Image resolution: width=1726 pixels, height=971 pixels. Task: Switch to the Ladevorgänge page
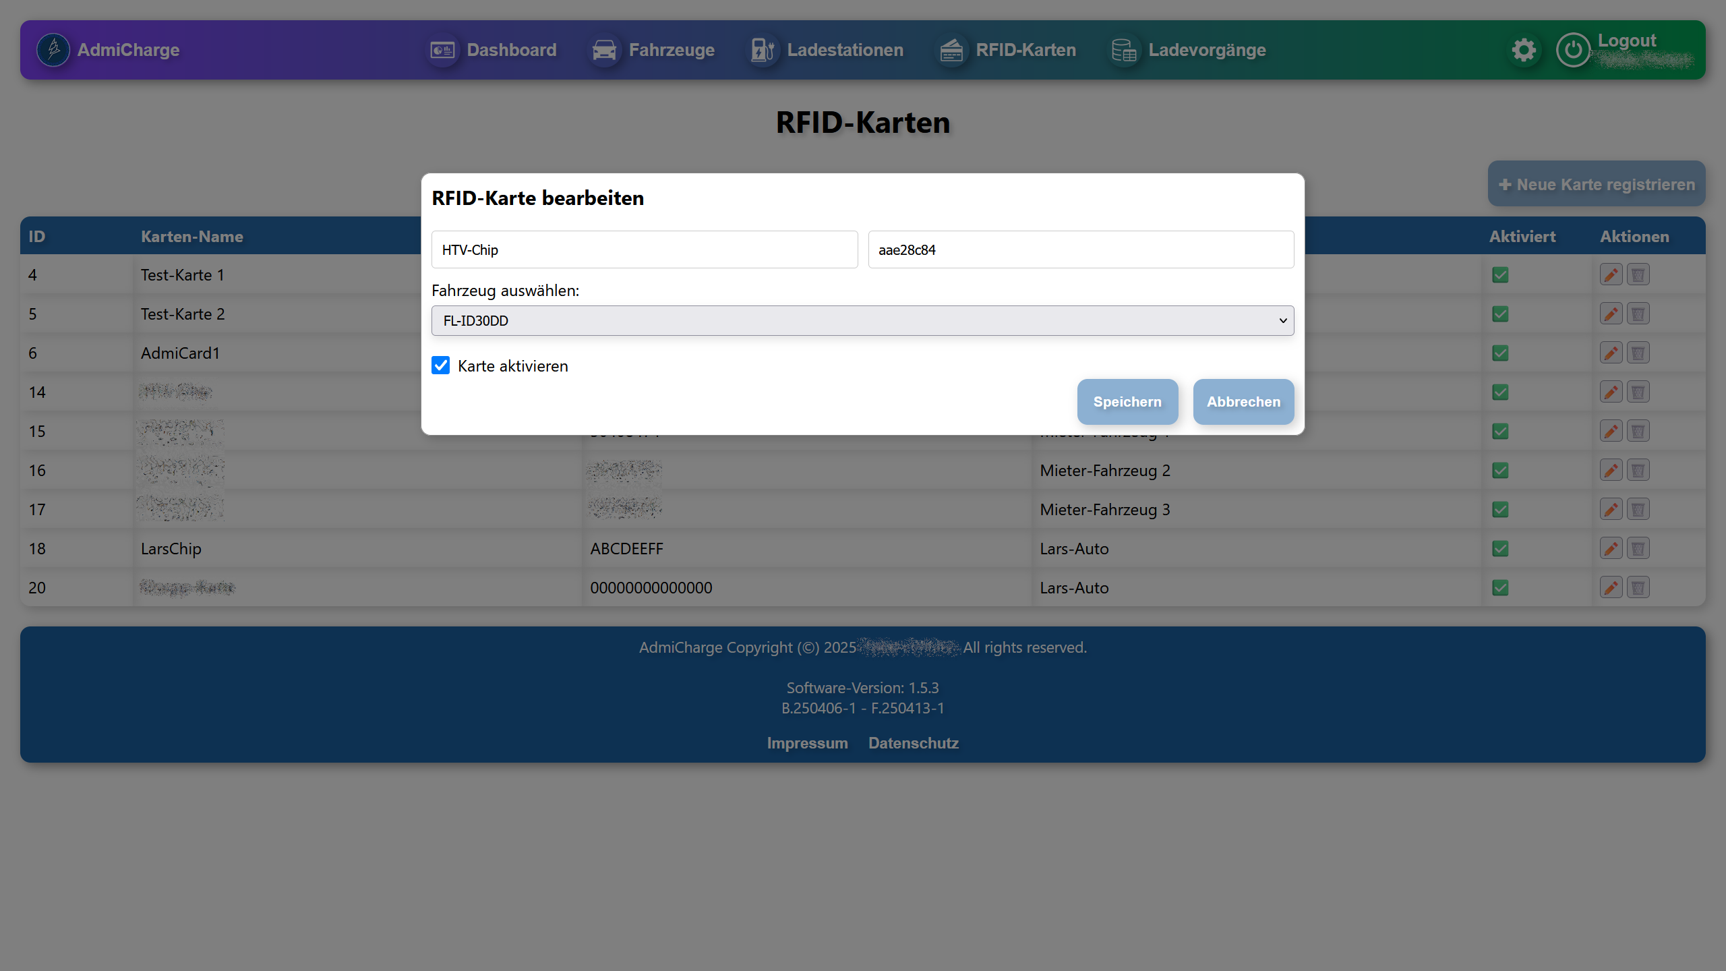(x=1189, y=50)
